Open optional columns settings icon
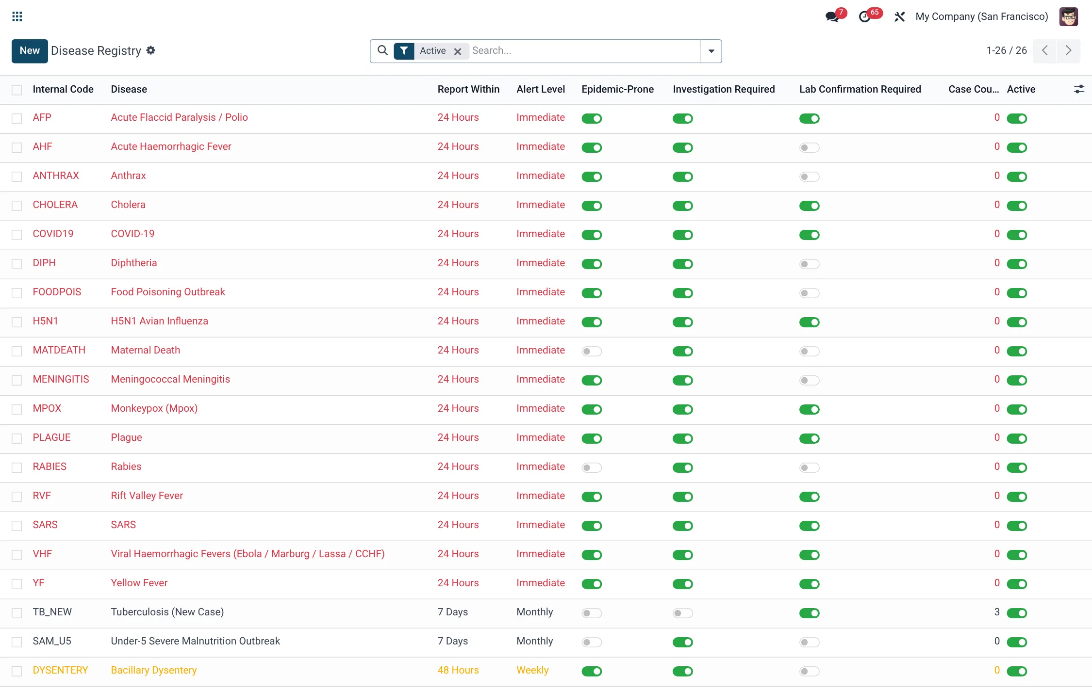Viewport: 1092px width, 691px height. pyautogui.click(x=1079, y=89)
